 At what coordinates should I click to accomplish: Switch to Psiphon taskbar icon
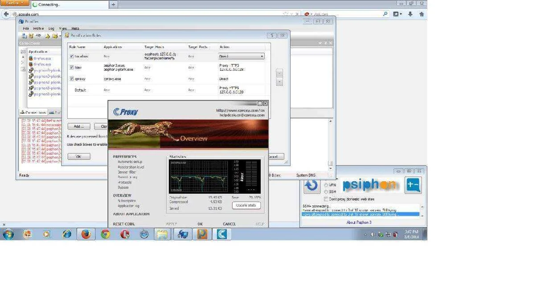(x=202, y=235)
